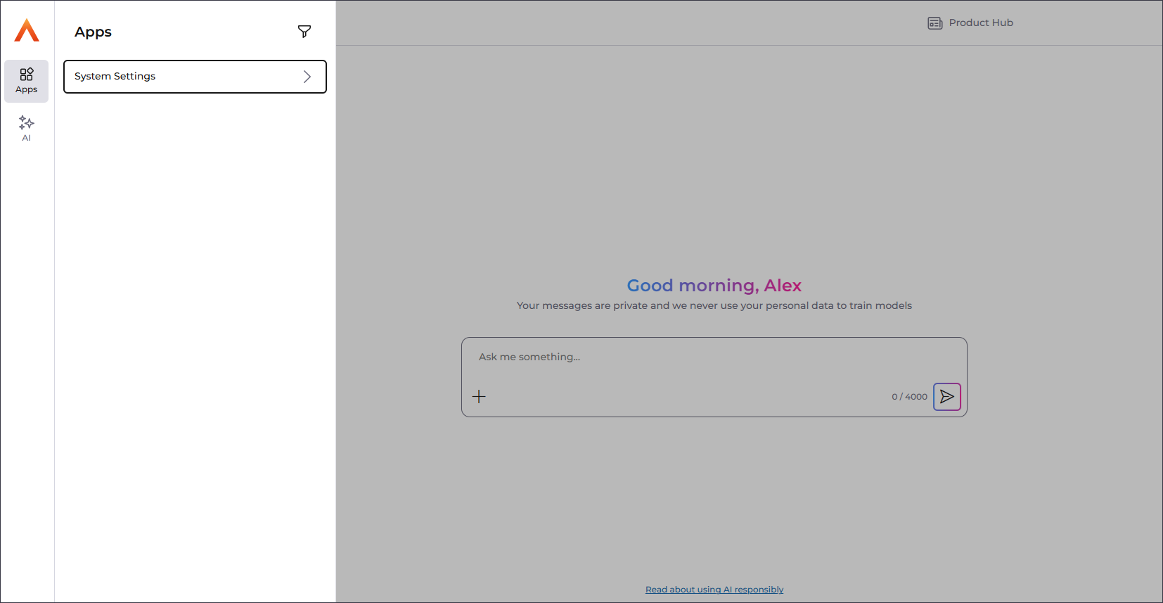This screenshot has width=1163, height=603.
Task: Select the Apps sidebar item
Action: point(27,81)
